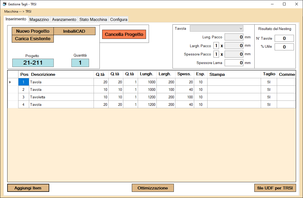Click the Spessore Lama input field
This screenshot has height=198, width=303.
[234, 63]
